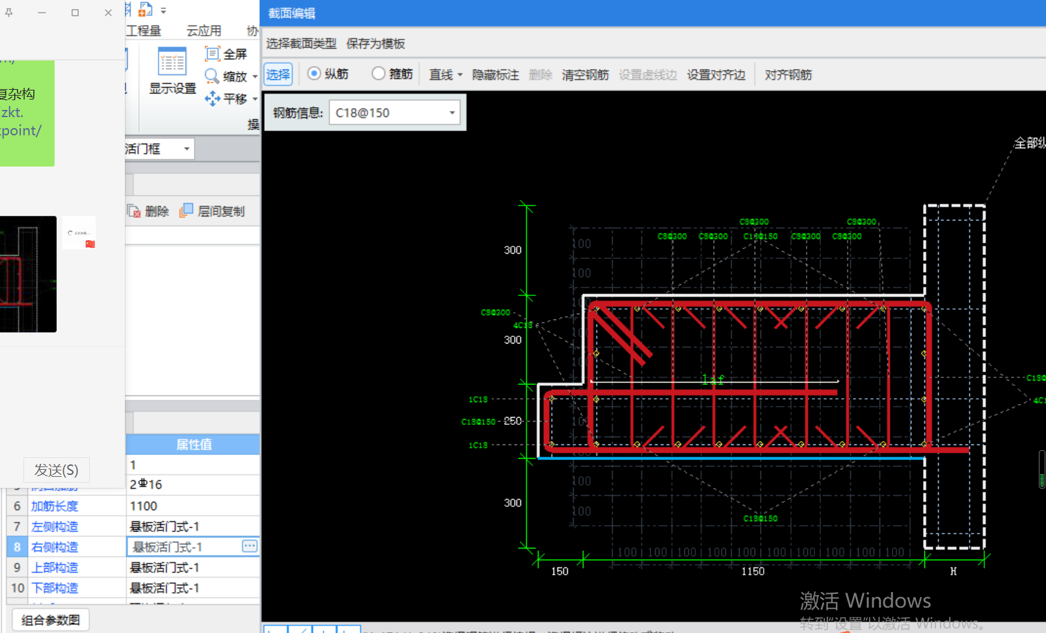This screenshot has height=633, width=1046.
Task: Click the loading thumbnail with red flag
Action: (80, 233)
